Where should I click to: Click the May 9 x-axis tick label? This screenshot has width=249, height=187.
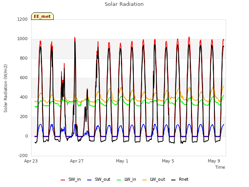[214, 161]
